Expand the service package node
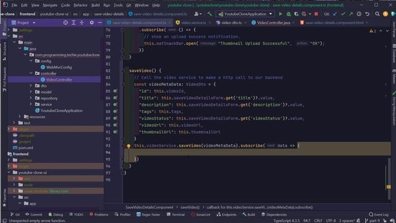Viewport: 396px width, 223px height. tap(31, 105)
